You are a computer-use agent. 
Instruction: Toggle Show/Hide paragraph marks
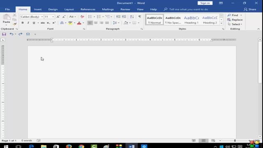pyautogui.click(x=140, y=17)
